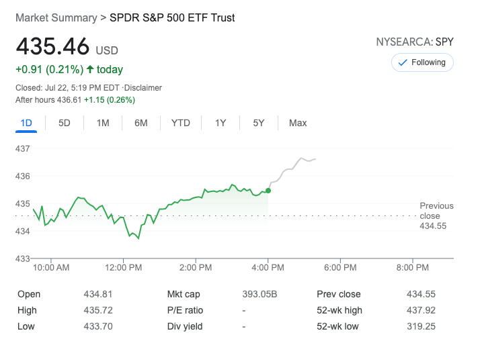View the 1Y chart range
This screenshot has width=480, height=343.
[x=221, y=123]
